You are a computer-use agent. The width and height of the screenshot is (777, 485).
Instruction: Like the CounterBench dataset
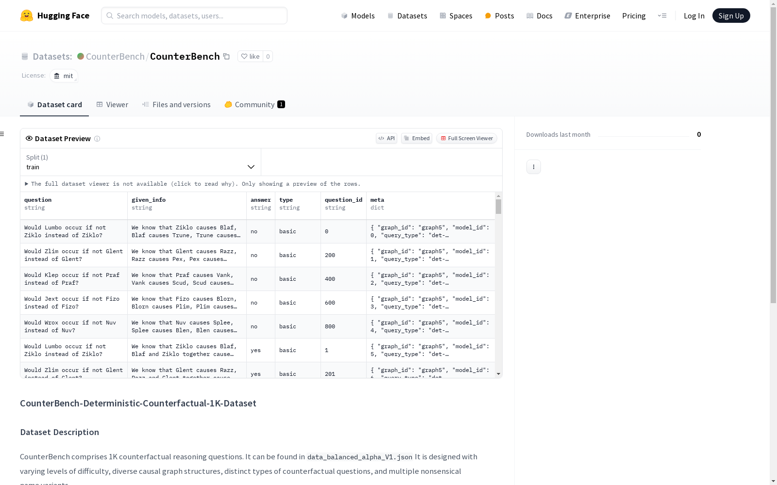pyautogui.click(x=250, y=56)
